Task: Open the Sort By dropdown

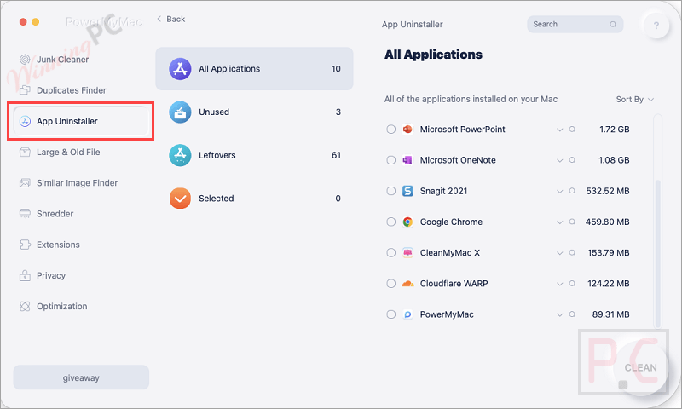Action: coord(635,99)
